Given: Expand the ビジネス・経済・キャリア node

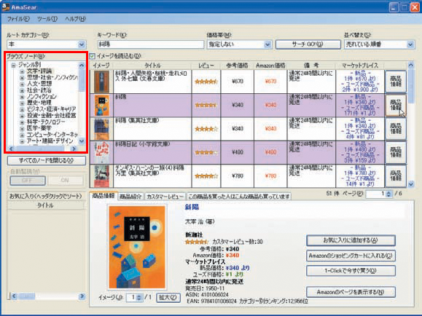Looking at the screenshot, I should pos(22,109).
